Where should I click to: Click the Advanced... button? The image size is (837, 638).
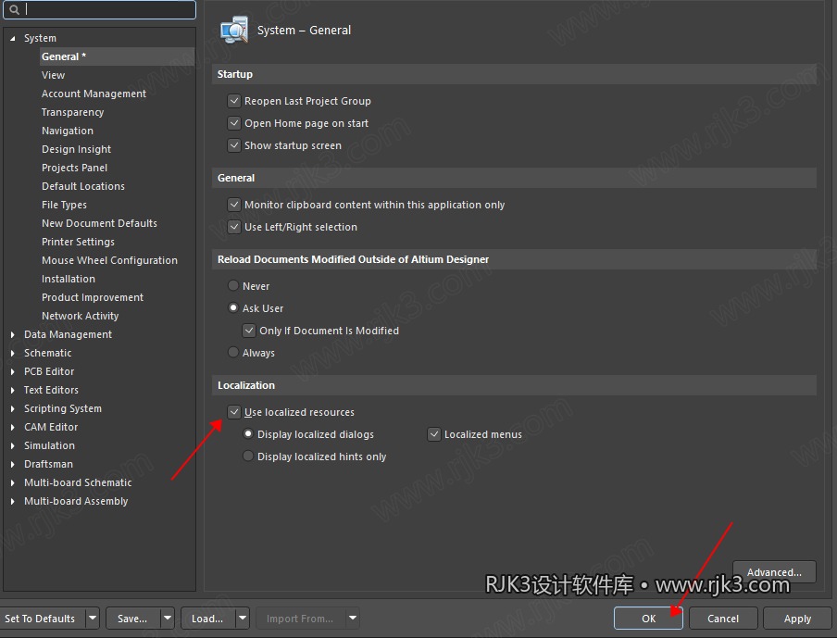[774, 572]
